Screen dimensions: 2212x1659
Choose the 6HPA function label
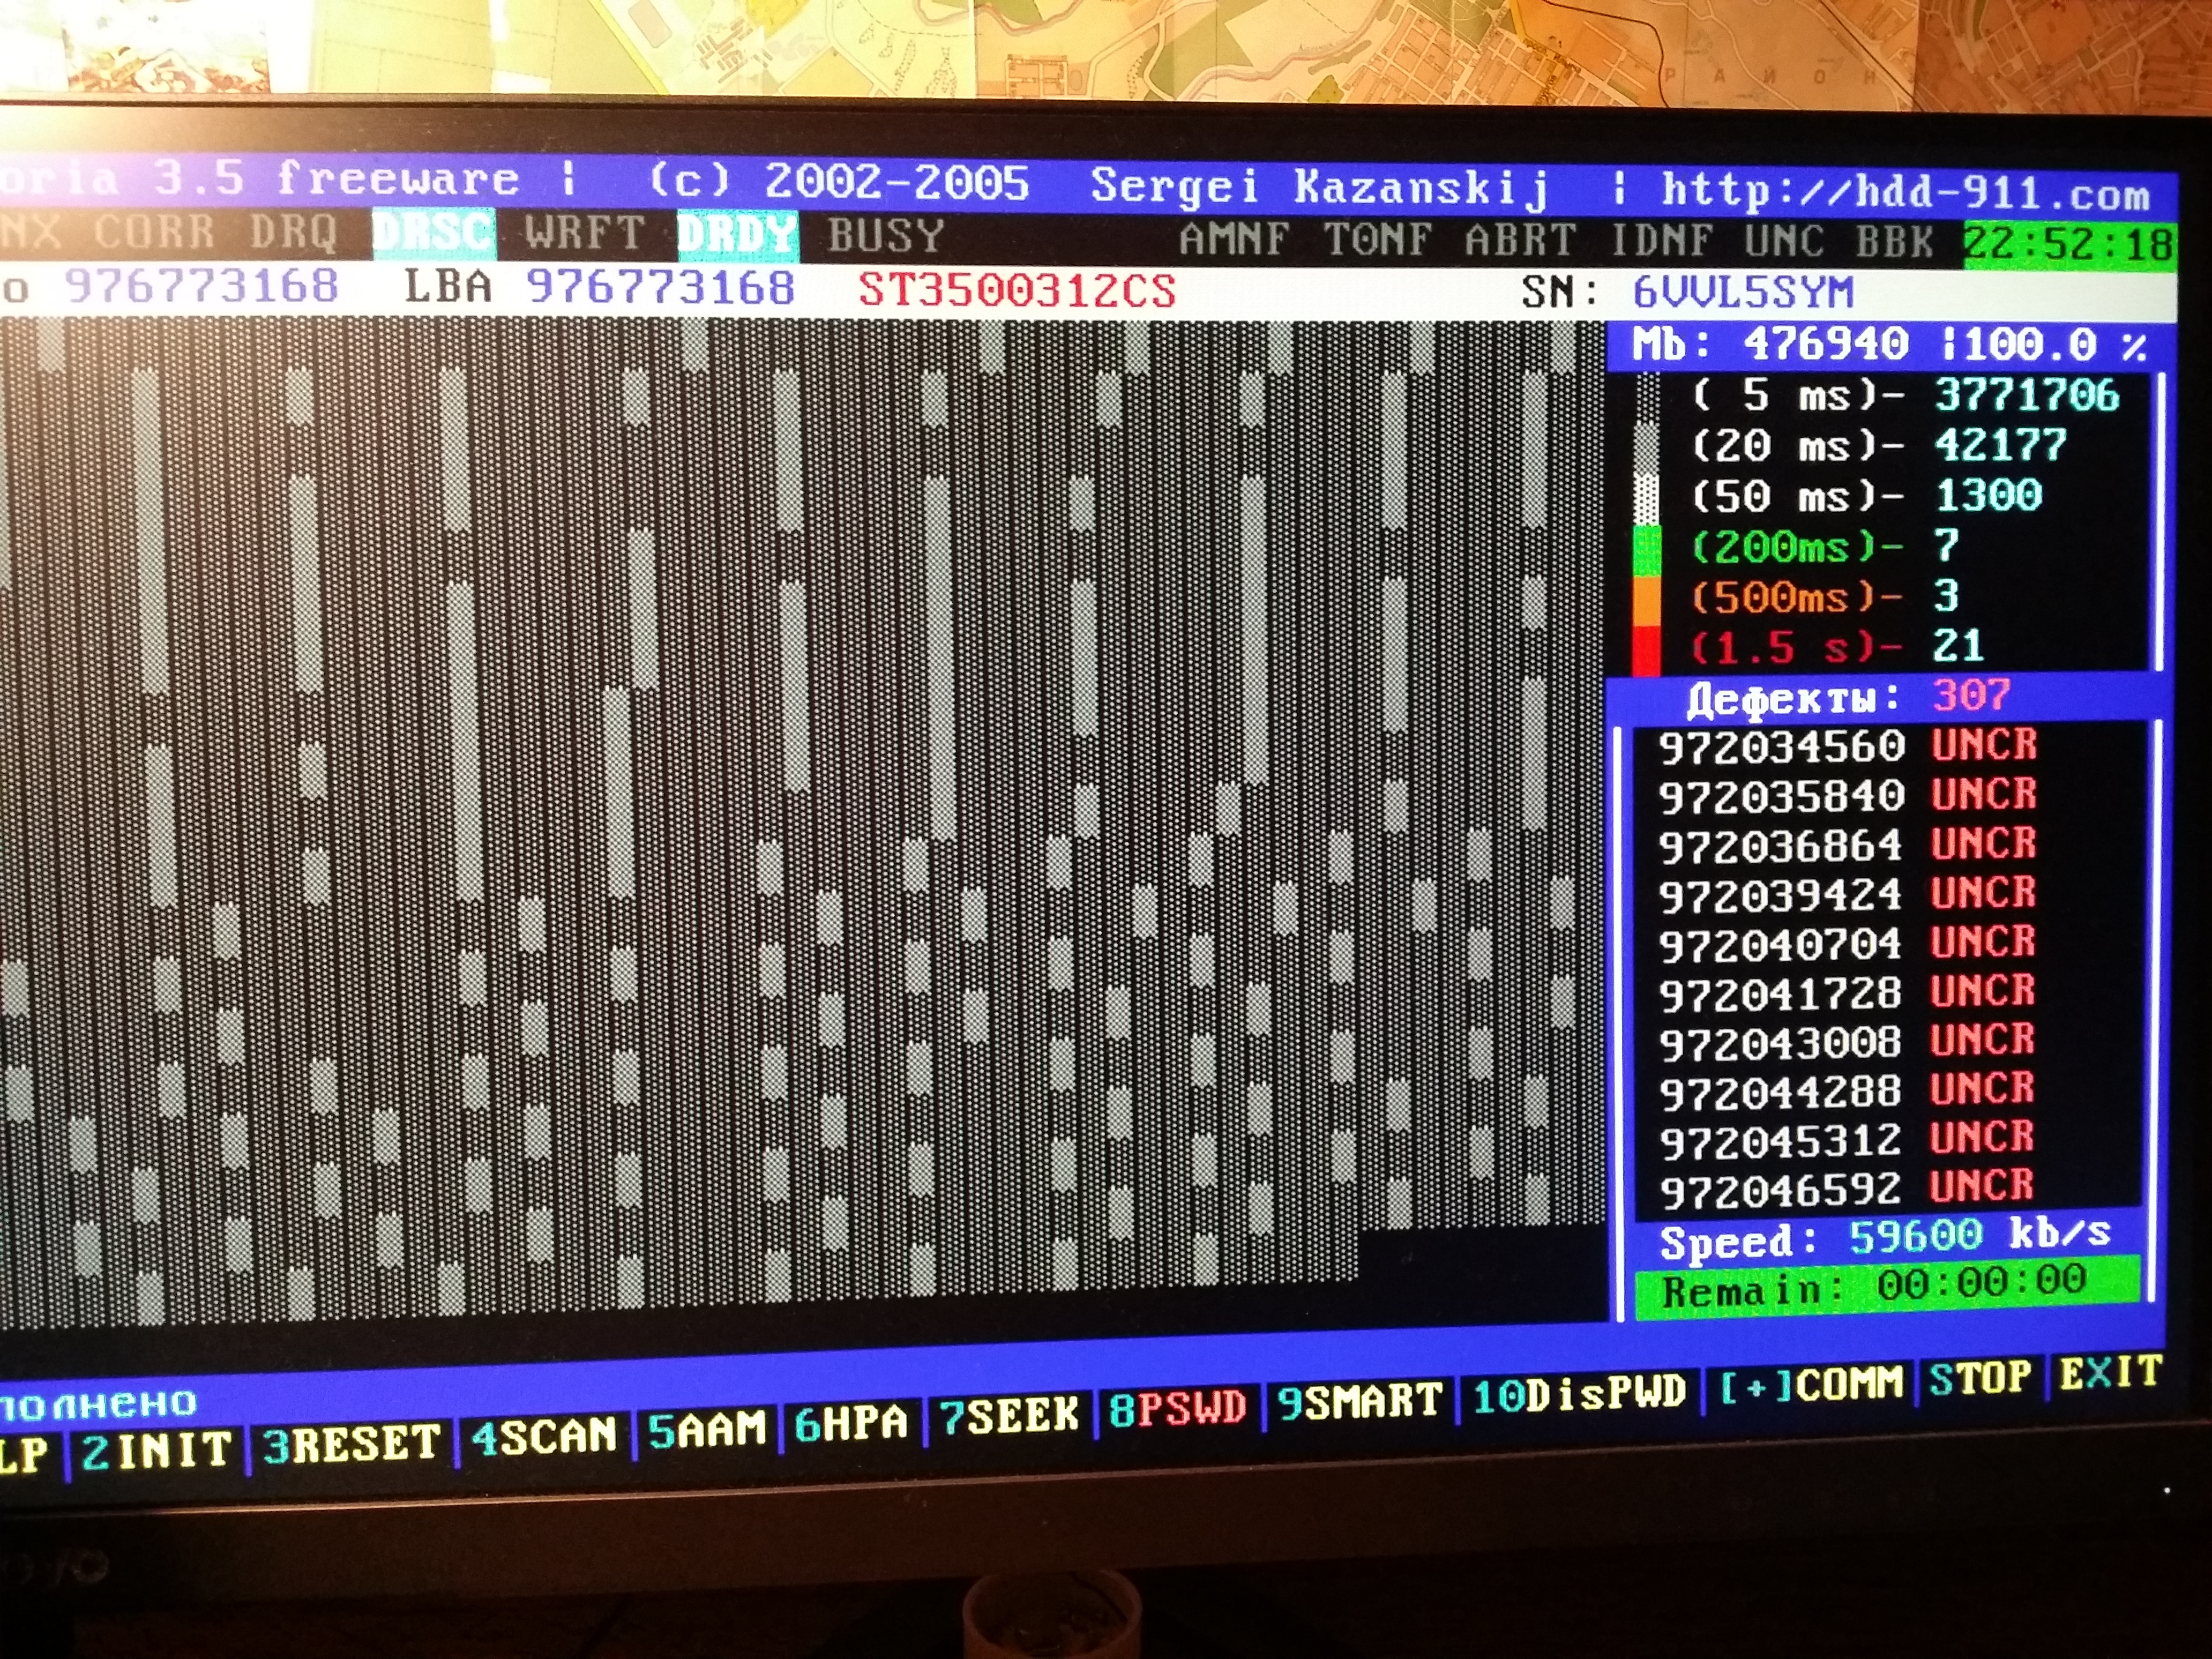(x=851, y=1424)
